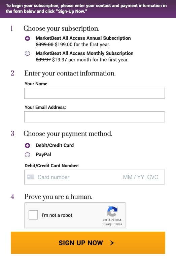Open the reCAPTCHA Terms link
The height and width of the screenshot is (260, 176).
pos(118,224)
